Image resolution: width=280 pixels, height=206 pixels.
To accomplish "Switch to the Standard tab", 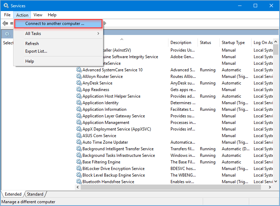I will pyautogui.click(x=35, y=194).
